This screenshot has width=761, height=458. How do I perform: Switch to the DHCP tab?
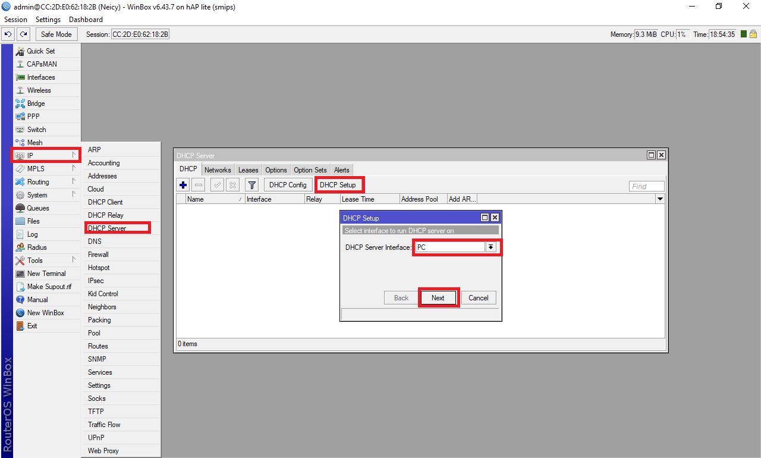[188, 170]
